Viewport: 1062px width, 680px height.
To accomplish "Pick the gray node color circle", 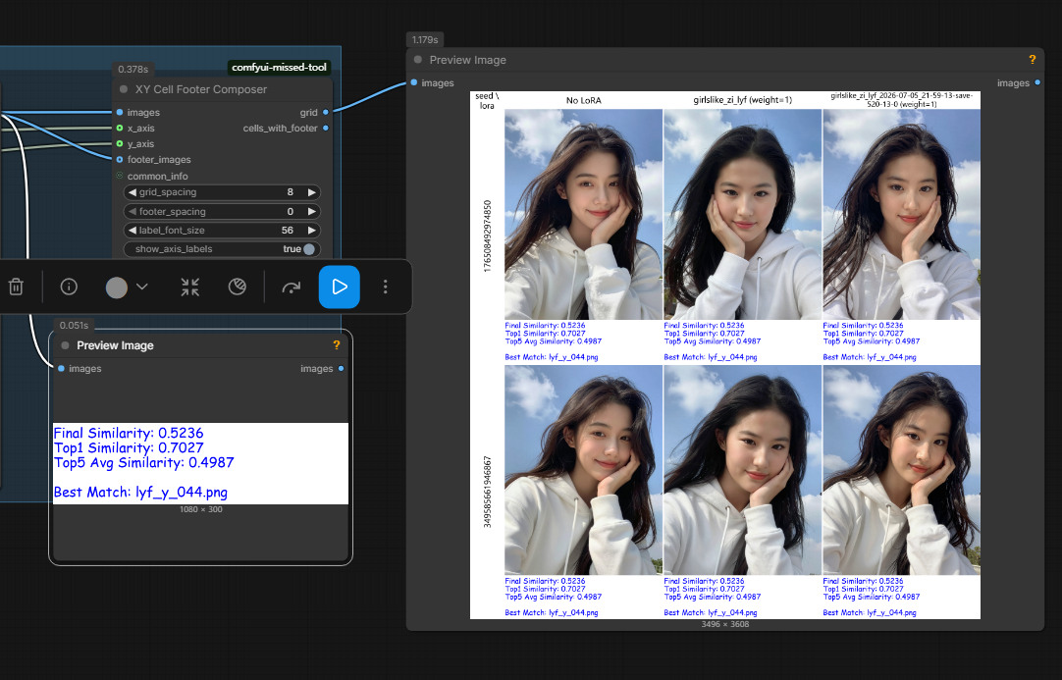I will tap(117, 288).
